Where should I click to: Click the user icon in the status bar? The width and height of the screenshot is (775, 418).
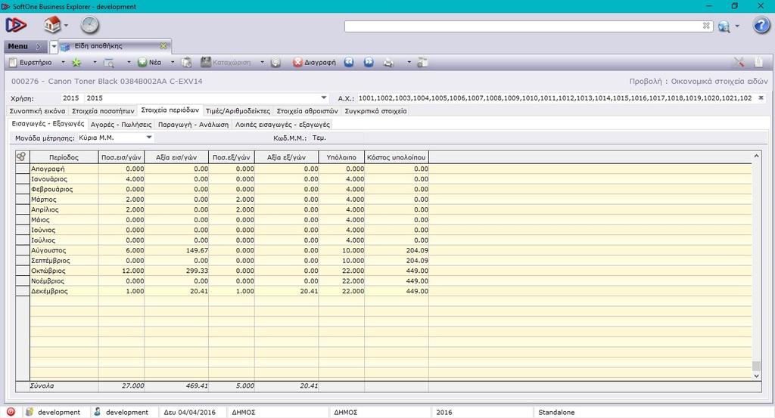pos(98,412)
